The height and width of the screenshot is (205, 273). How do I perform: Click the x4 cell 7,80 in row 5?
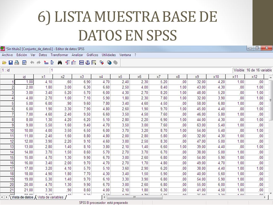click(x=101, y=103)
